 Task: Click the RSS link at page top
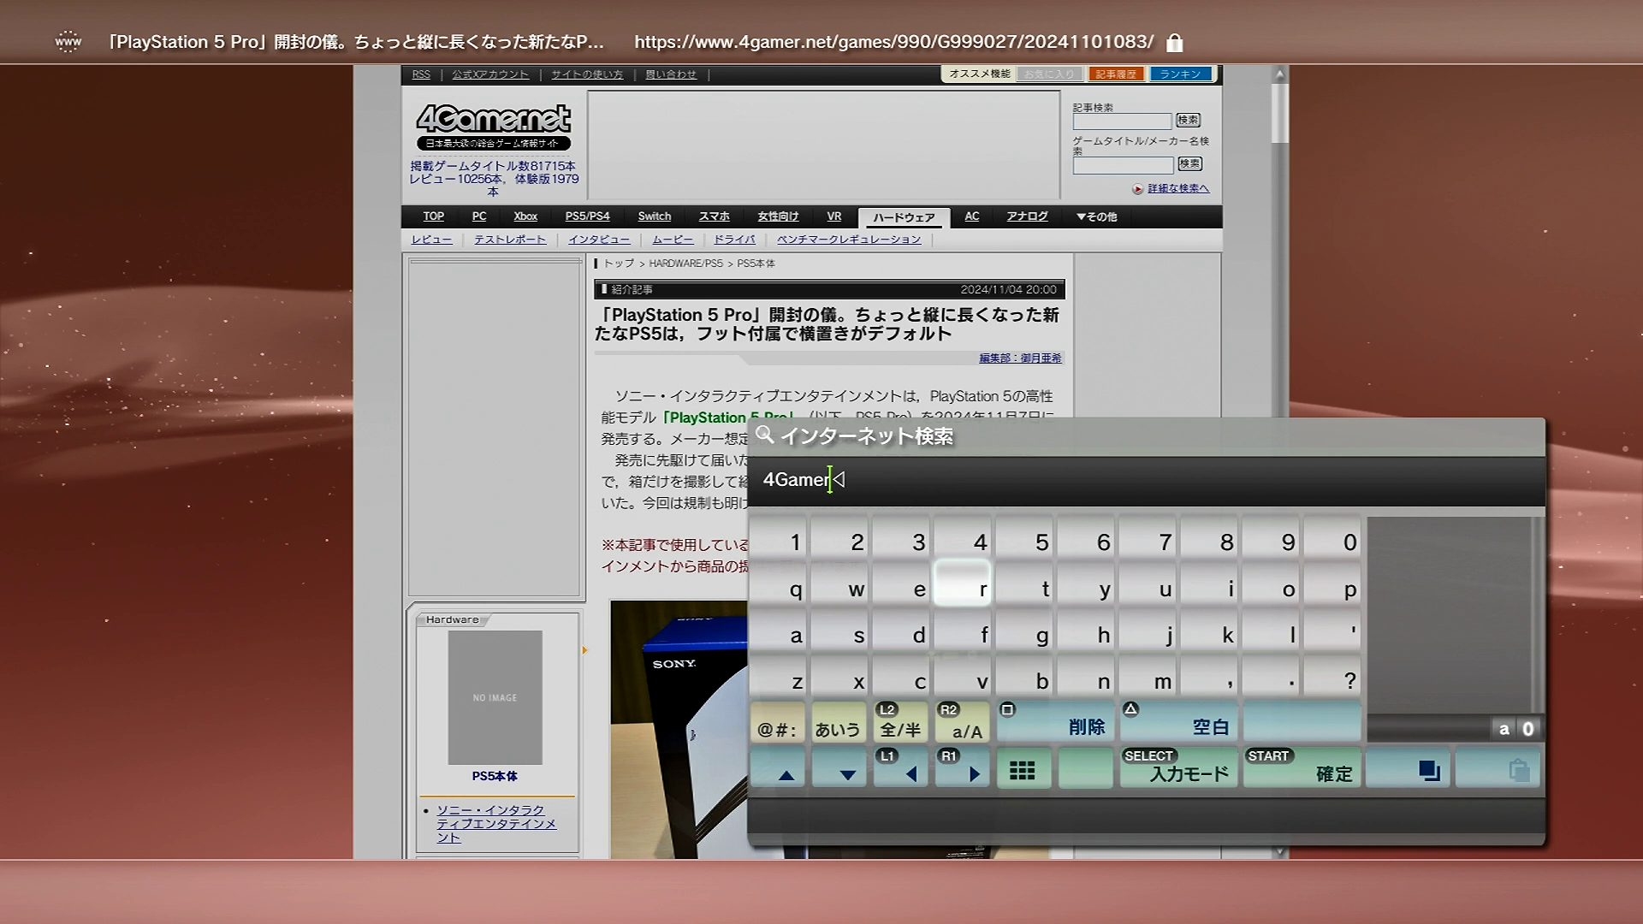point(421,74)
